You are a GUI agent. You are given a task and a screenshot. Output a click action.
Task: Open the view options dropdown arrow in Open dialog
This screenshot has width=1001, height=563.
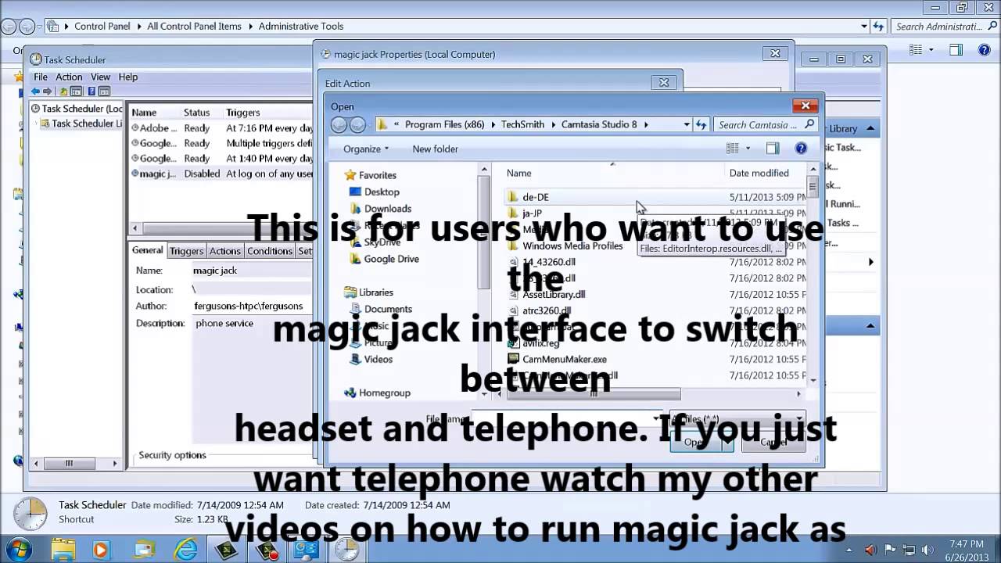point(748,149)
